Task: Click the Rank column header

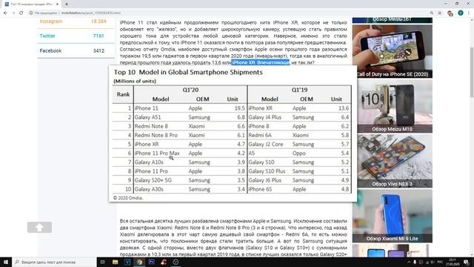Action: 123,94
